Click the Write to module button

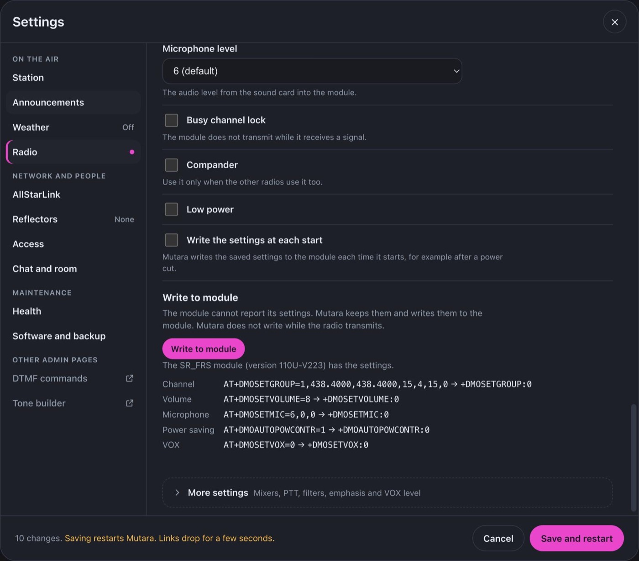tap(204, 349)
